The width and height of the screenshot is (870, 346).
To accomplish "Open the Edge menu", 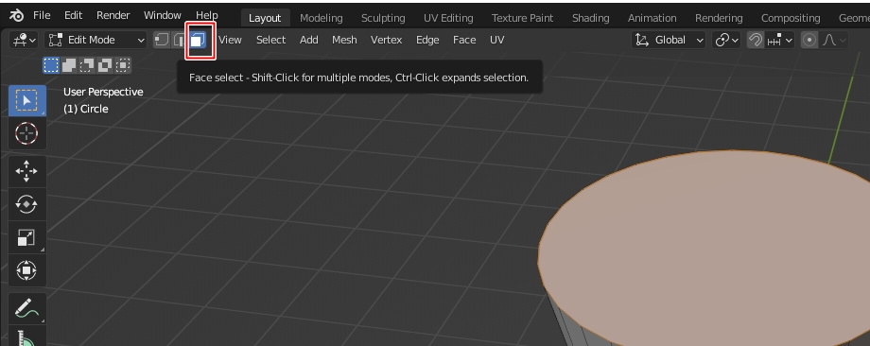I will (427, 40).
